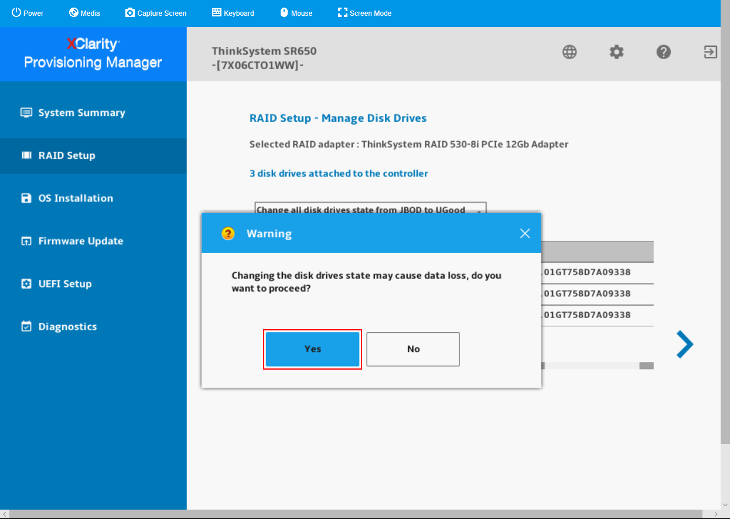
Task: Select RAID Setup in sidebar
Action: [93, 155]
